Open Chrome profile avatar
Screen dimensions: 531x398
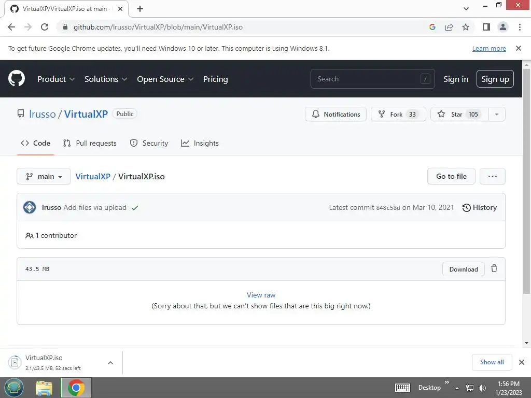(x=503, y=27)
